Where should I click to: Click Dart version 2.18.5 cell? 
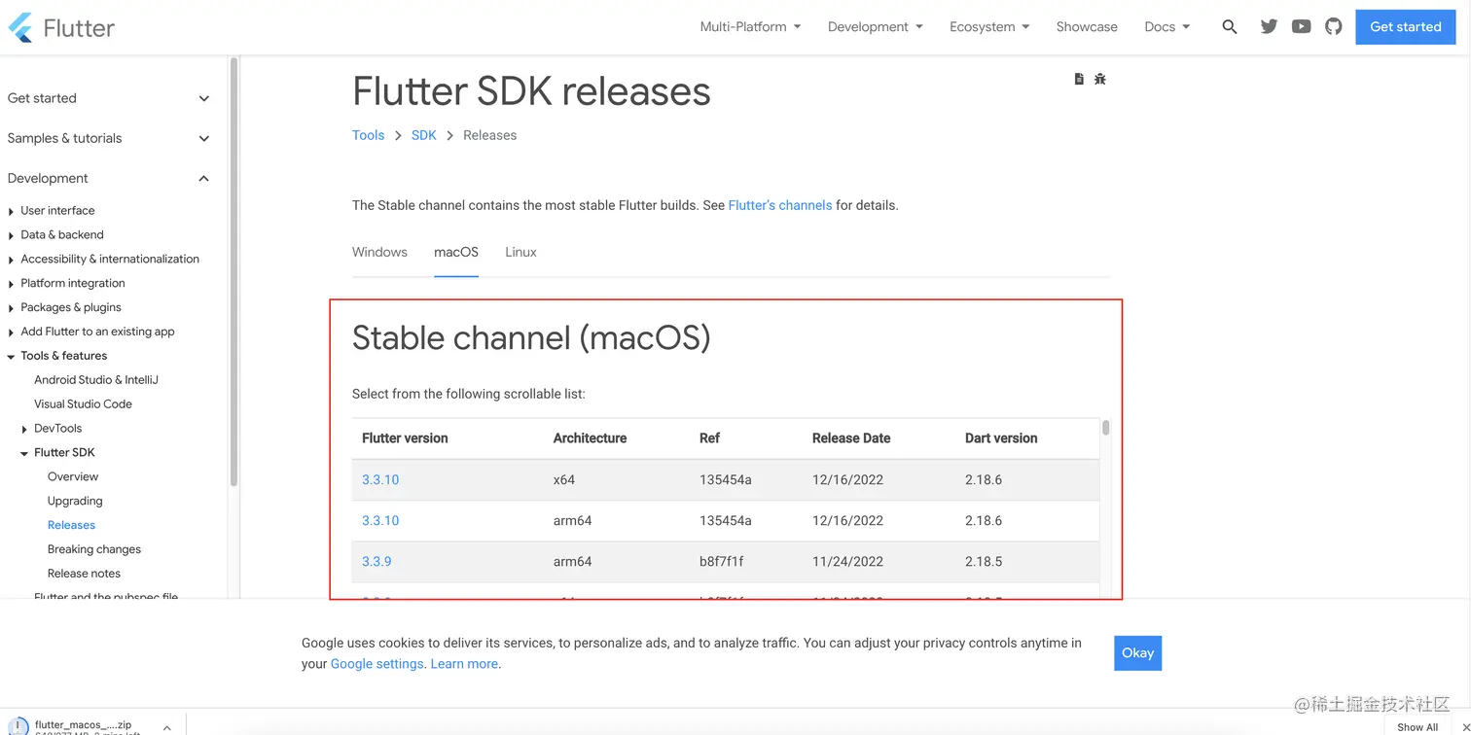tap(984, 562)
